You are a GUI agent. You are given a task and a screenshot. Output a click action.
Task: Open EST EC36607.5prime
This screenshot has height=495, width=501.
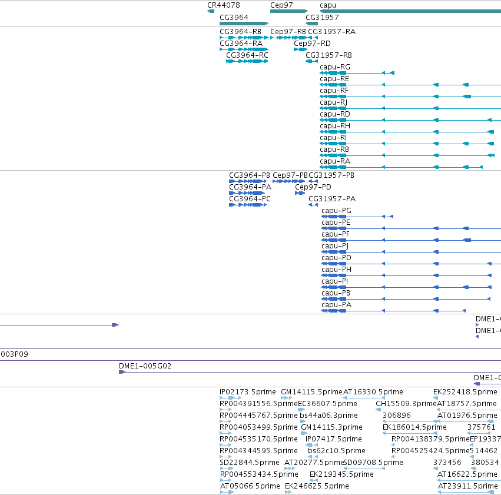tap(301, 410)
